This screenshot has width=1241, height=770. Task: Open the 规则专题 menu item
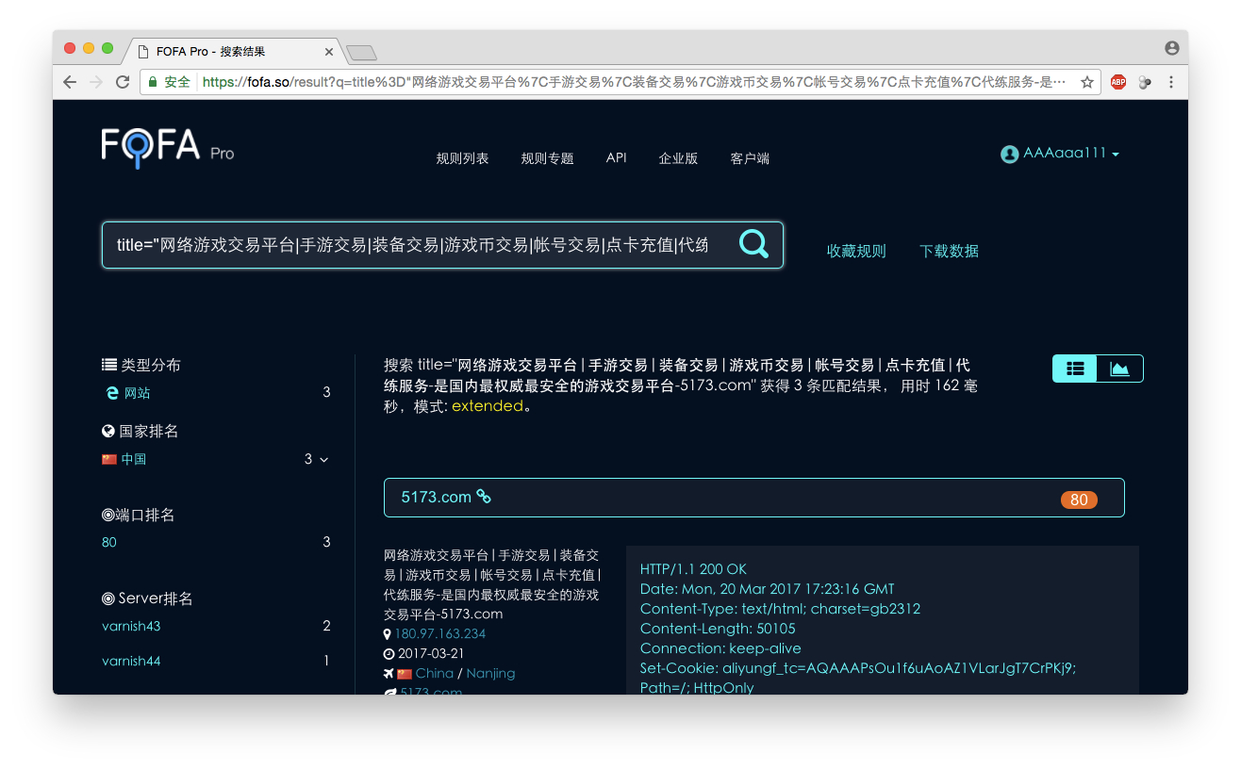(547, 158)
